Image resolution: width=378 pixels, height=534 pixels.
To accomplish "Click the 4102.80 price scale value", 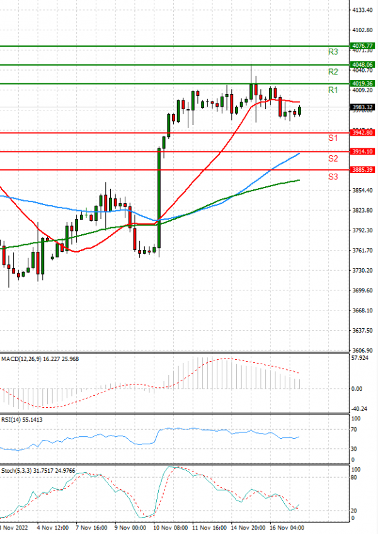I will [362, 30].
